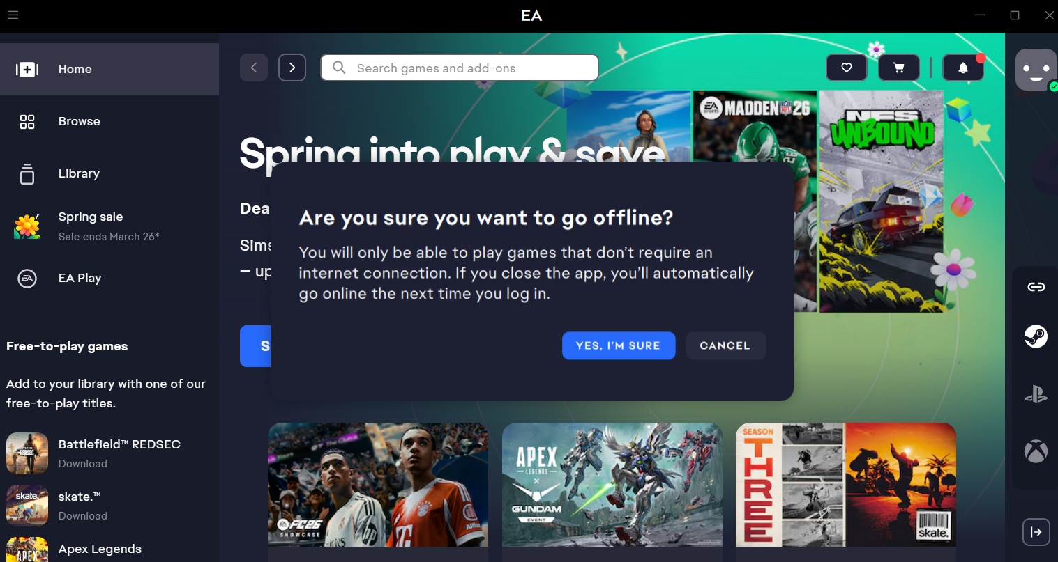Open Library in the sidebar
This screenshot has height=562, width=1058.
109,173
